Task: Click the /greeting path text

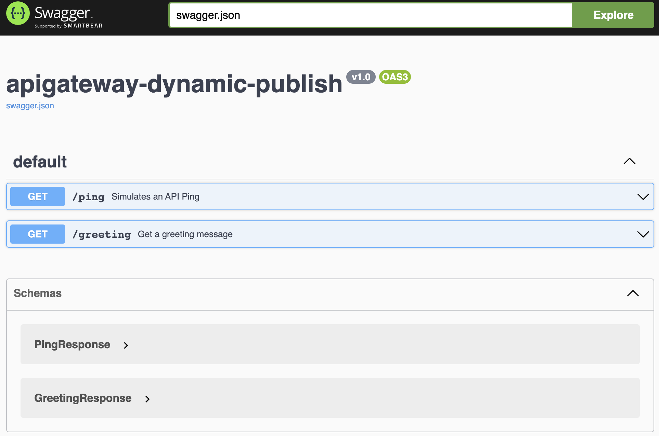Action: (102, 234)
